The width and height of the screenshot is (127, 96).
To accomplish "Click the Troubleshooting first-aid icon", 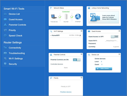I will (5, 53).
